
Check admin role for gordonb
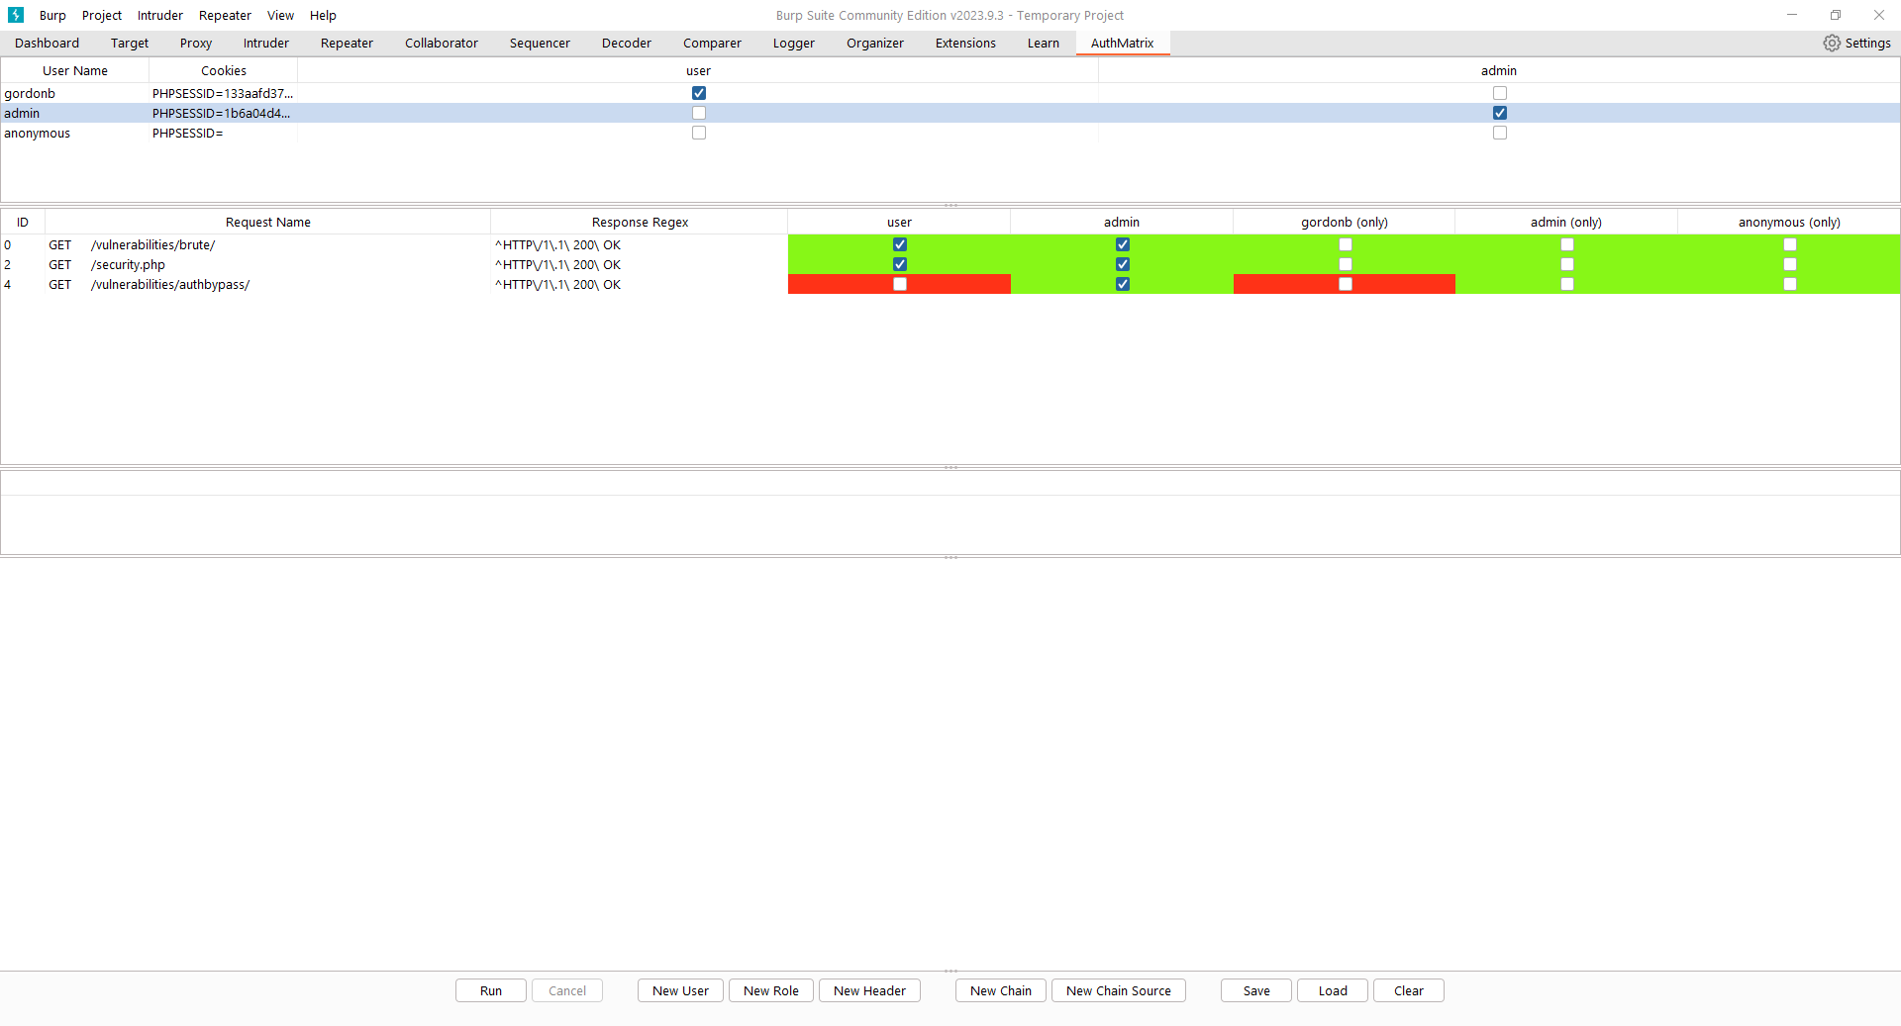(x=1500, y=93)
